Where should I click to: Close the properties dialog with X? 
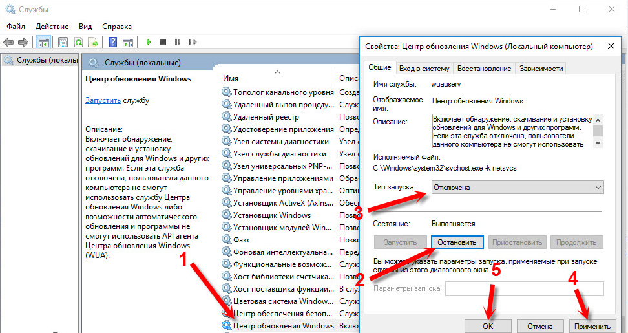click(611, 46)
